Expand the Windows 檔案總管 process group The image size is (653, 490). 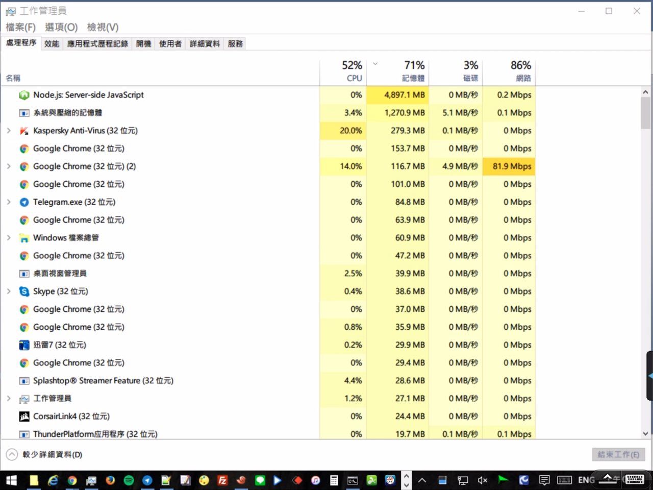pyautogui.click(x=9, y=238)
